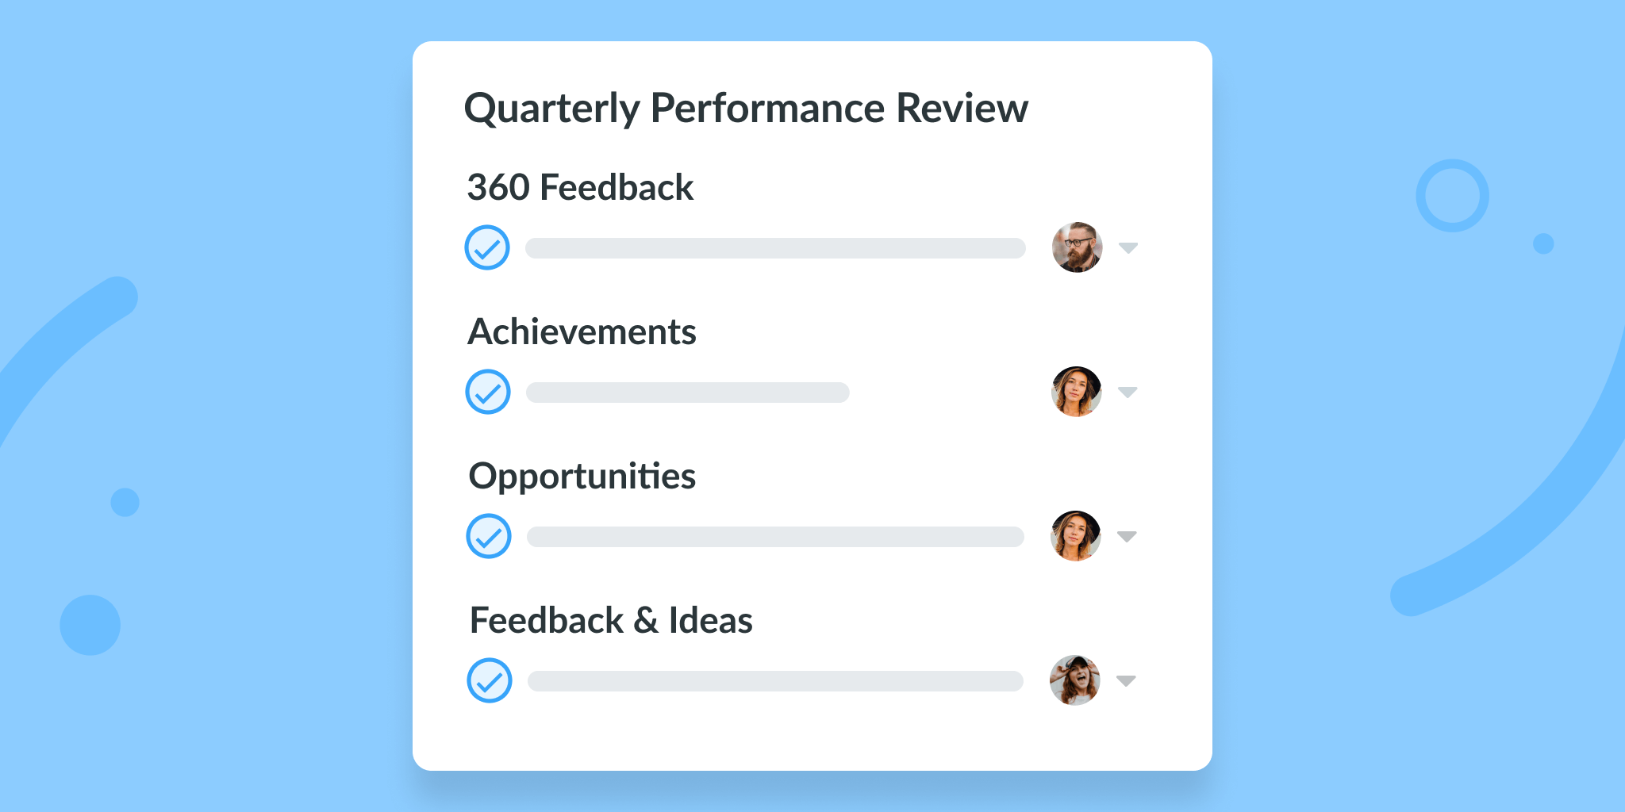Click the bearded man avatar with glasses
This screenshot has height=812, width=1625.
[1077, 247]
